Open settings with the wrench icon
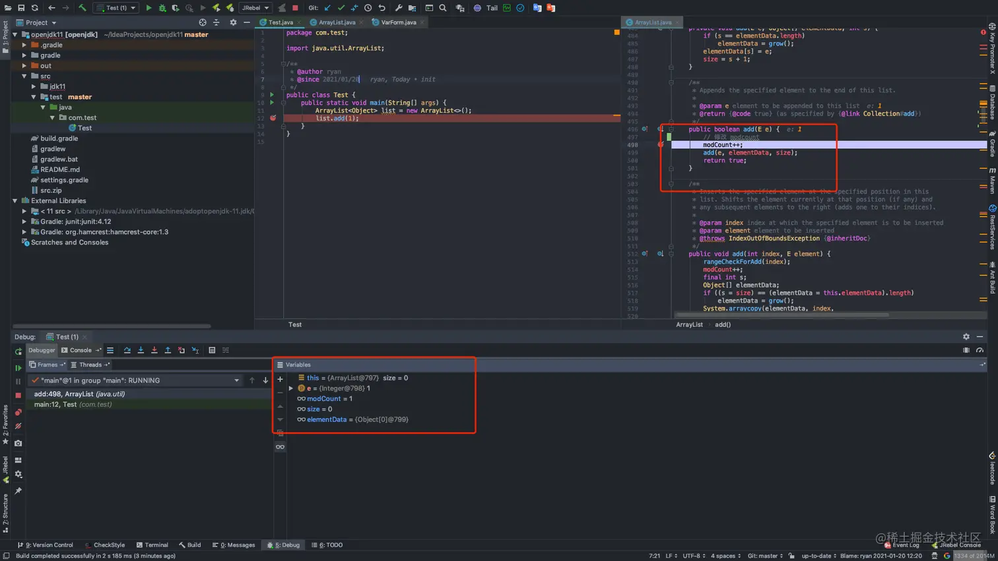This screenshot has height=561, width=998. coord(399,8)
